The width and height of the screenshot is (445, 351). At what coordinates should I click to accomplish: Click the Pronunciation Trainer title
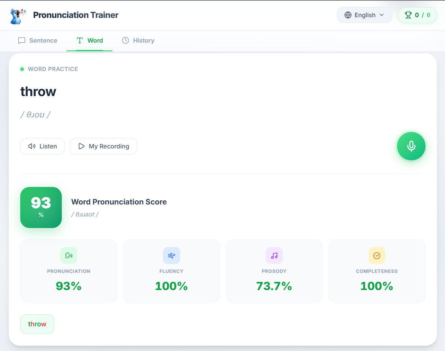[76, 15]
